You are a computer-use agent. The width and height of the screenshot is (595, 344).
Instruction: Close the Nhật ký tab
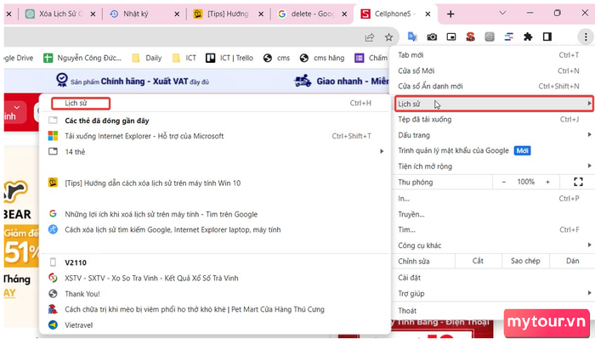177,14
